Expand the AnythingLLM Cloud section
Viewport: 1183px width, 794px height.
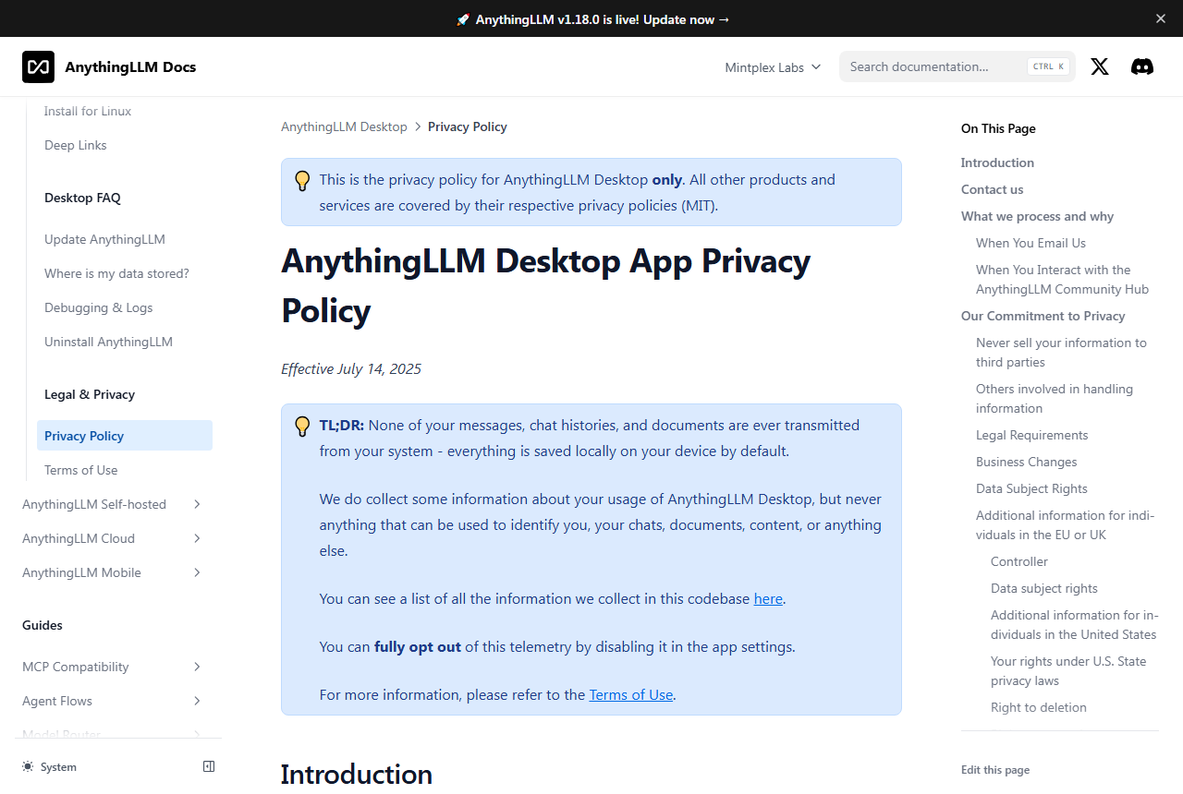(x=113, y=538)
